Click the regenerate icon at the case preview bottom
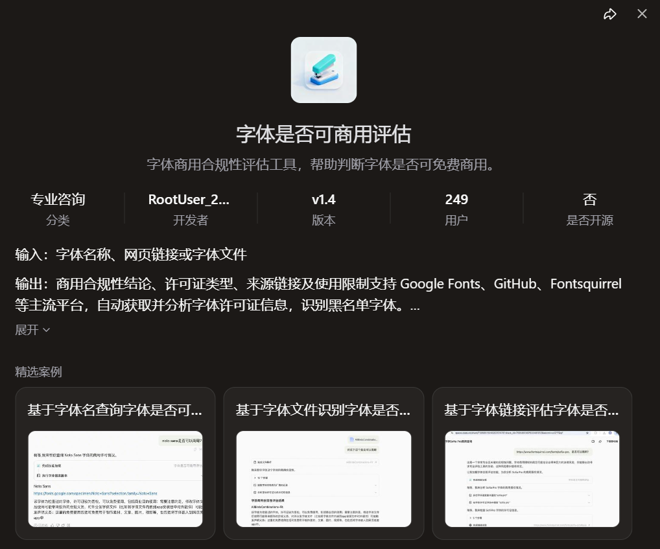660x549 pixels. coord(68,525)
